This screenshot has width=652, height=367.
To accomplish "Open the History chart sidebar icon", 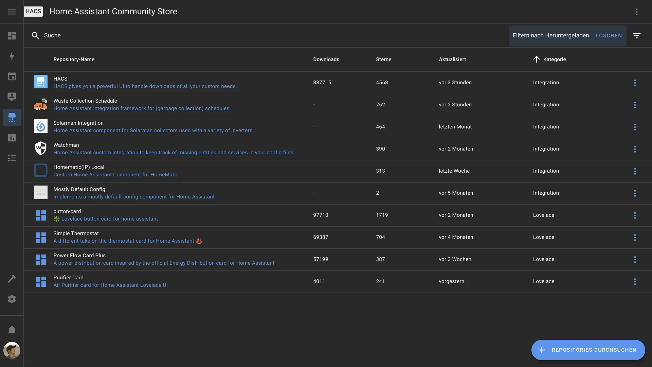I will (12, 138).
